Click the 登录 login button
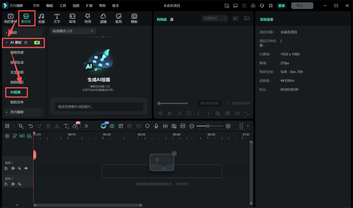Screen dimensions: 353x208 (x=281, y=6)
